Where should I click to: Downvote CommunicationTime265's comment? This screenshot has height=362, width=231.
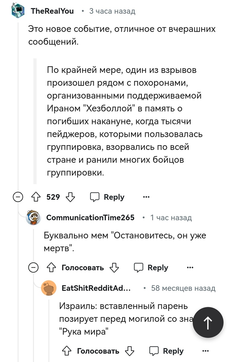114,268
